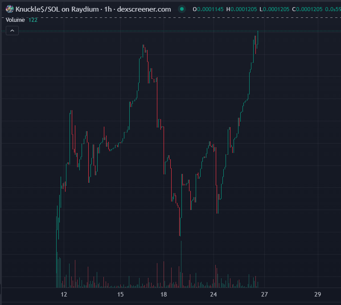Click the date label 29 on the time axis
The height and width of the screenshot is (305, 341).
(x=317, y=295)
